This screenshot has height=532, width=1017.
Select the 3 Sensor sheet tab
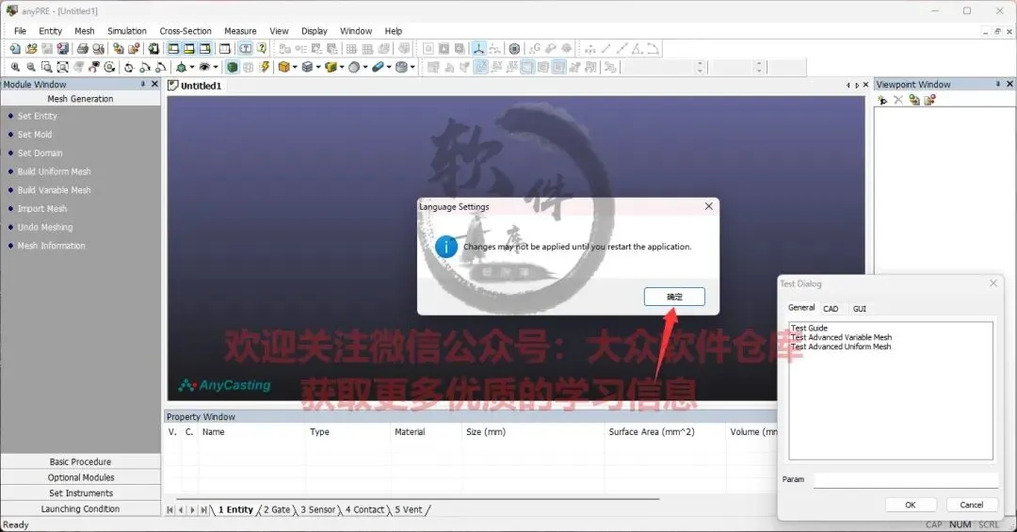pos(318,510)
